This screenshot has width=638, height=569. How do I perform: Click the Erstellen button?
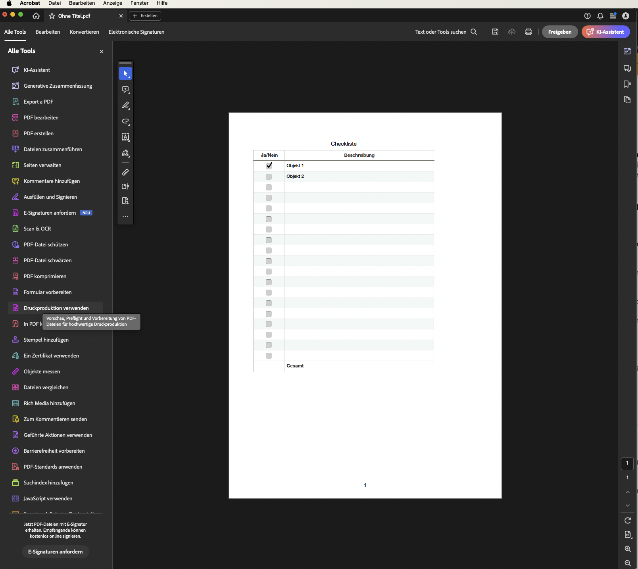[145, 16]
